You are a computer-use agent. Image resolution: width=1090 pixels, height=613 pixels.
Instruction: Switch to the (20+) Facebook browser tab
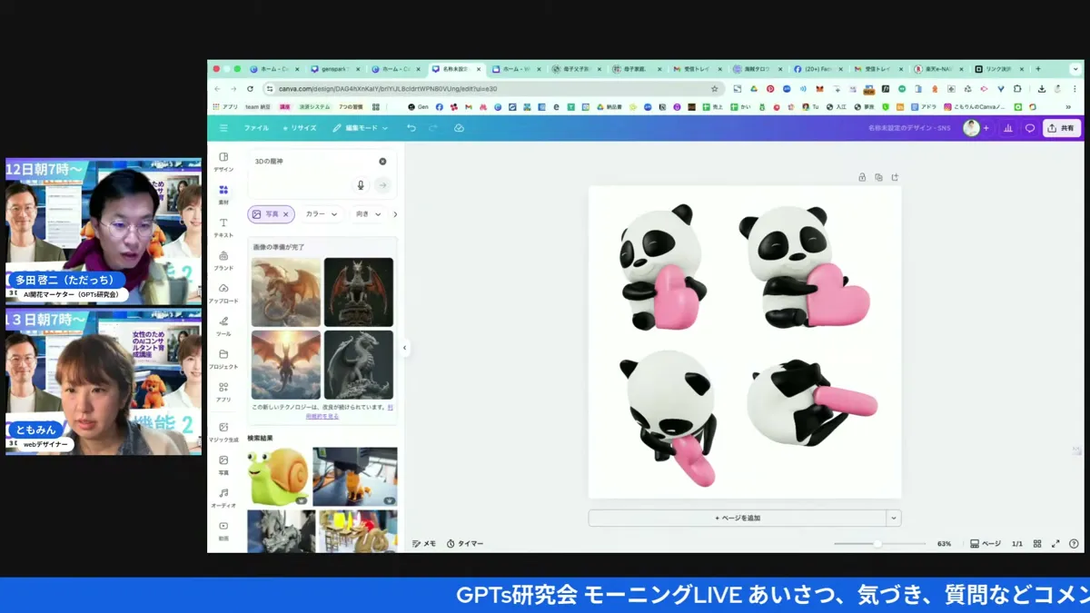tap(817, 69)
